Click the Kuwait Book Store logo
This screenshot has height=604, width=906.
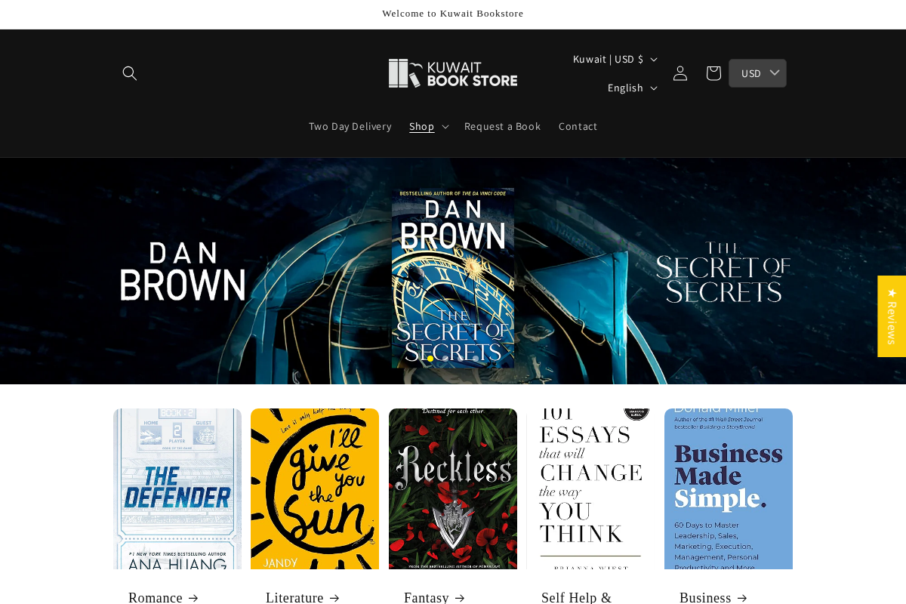pos(453,72)
